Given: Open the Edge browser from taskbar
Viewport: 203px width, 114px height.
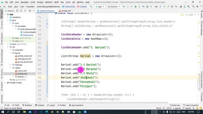Looking at the screenshot, I should click(47, 112).
